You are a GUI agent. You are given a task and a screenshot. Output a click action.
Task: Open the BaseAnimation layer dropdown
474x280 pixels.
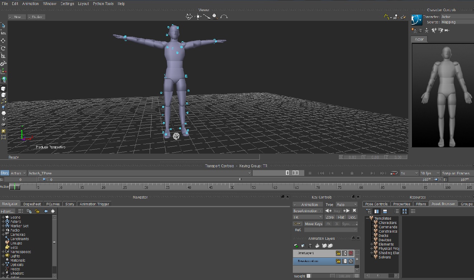(x=320, y=211)
